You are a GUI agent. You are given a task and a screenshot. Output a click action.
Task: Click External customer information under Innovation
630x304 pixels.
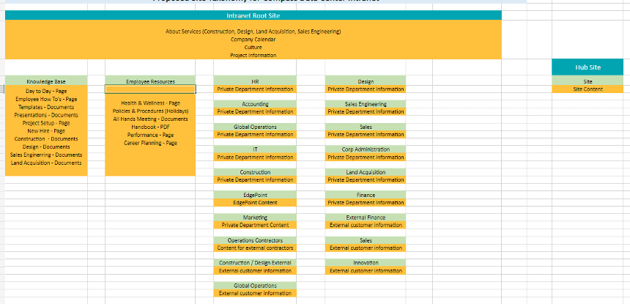(366, 271)
